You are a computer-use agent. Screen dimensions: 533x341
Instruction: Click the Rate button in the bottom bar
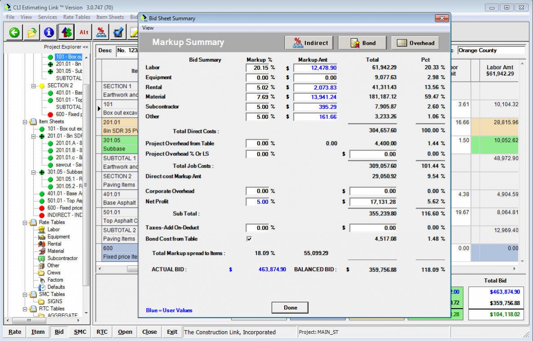[15, 332]
